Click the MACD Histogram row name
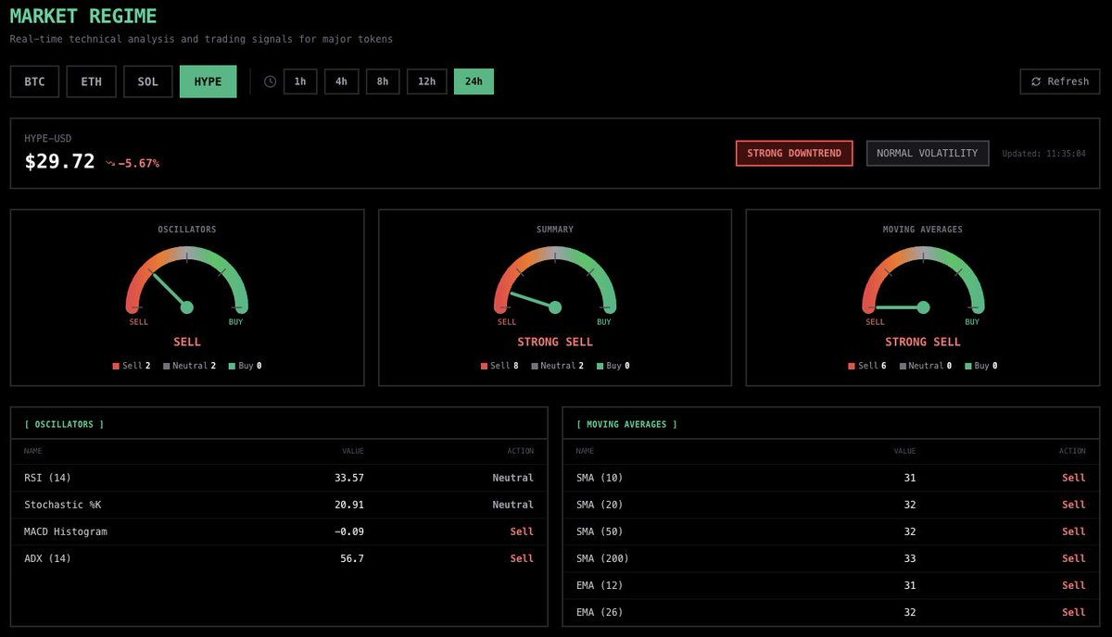The image size is (1112, 637). click(x=66, y=531)
